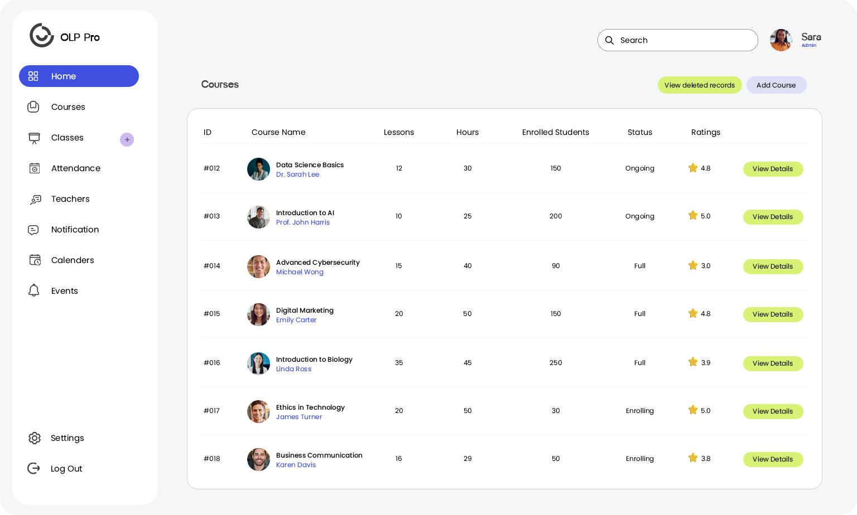Image resolution: width=857 pixels, height=515 pixels.
Task: Click the View deleted records button
Action: click(699, 85)
